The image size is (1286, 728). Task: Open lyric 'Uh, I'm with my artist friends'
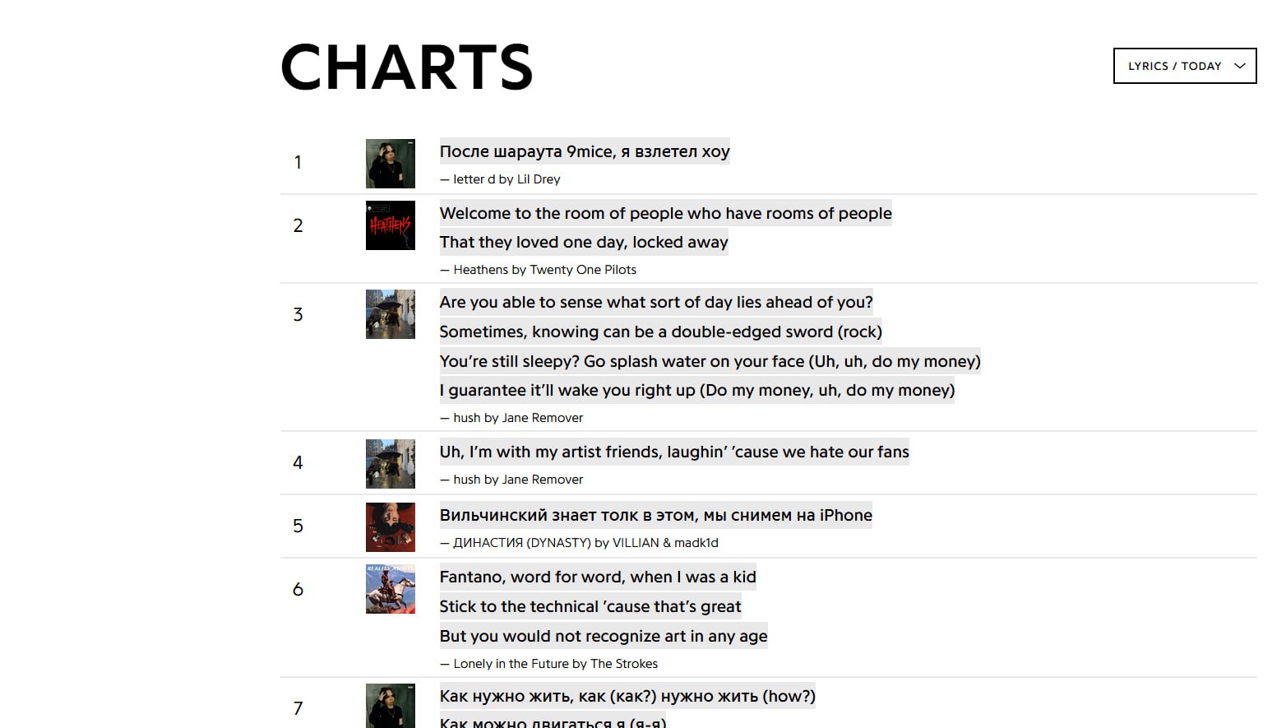tap(674, 452)
